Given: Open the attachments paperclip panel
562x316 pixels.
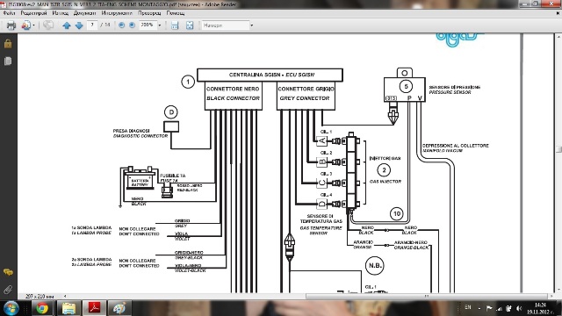Looking at the screenshot, I should pyautogui.click(x=8, y=290).
